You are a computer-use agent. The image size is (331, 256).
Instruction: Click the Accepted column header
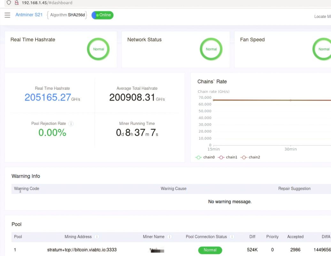(295, 237)
